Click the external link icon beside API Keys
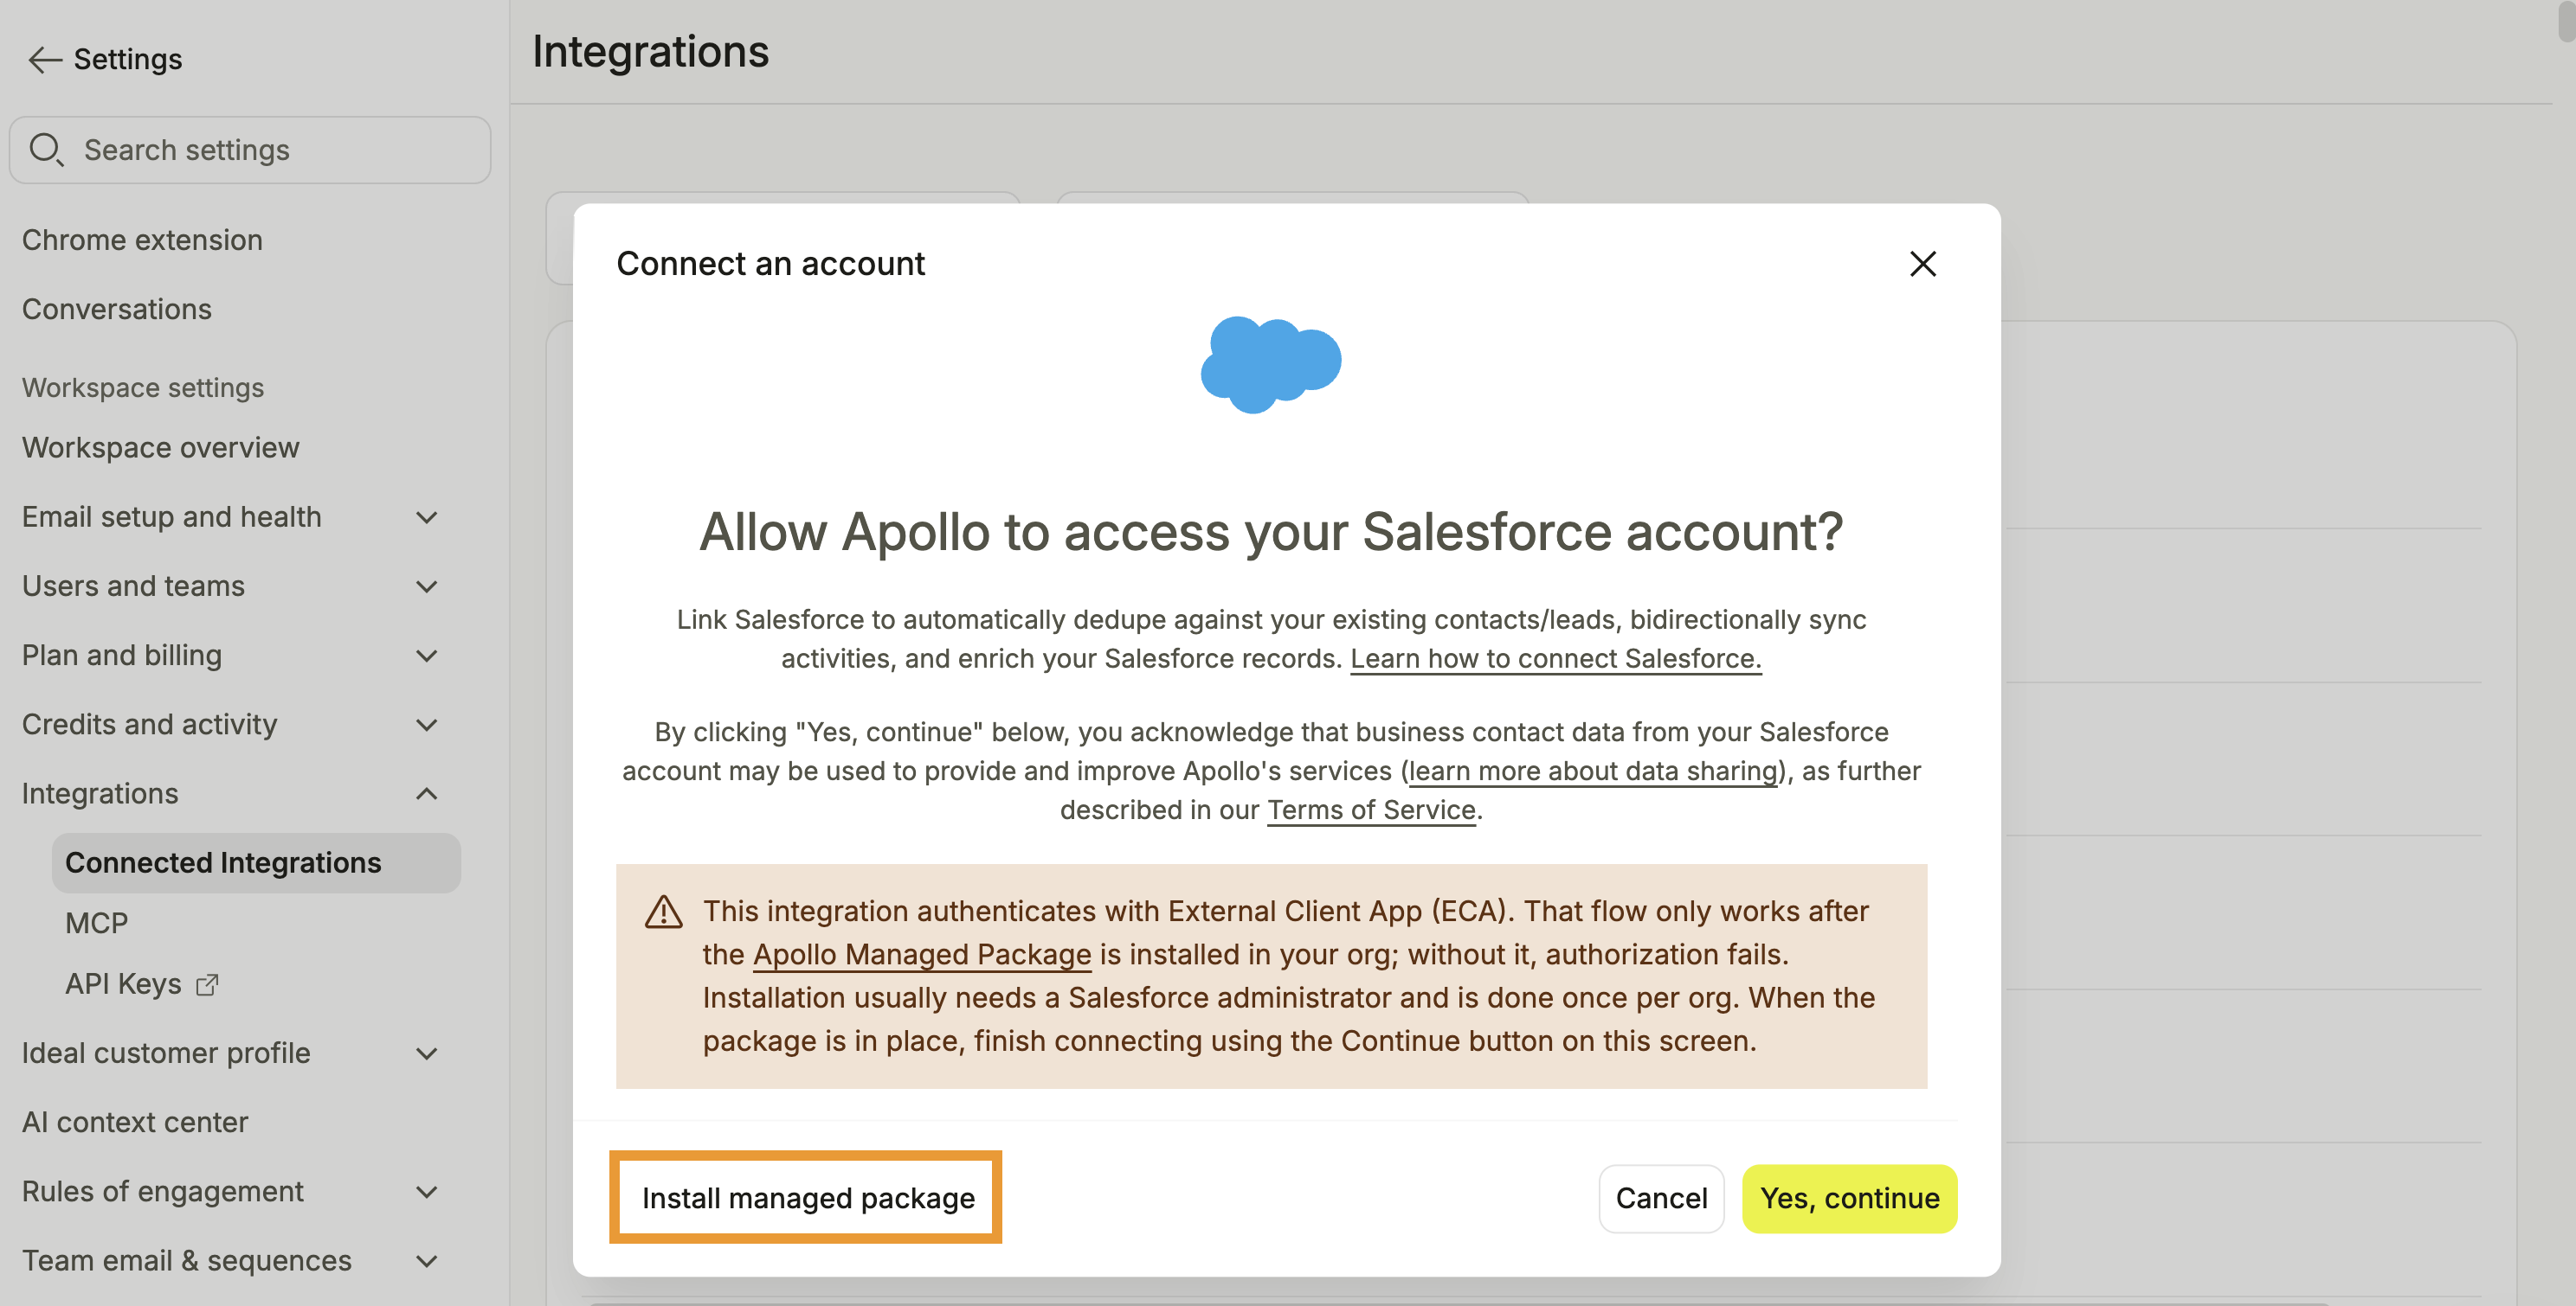The width and height of the screenshot is (2576, 1306). [x=207, y=984]
